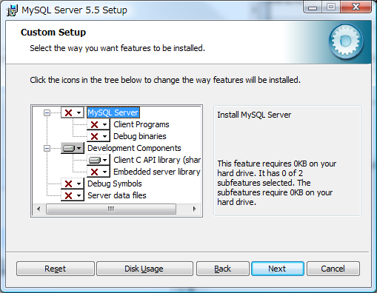Viewport: 377px width, 293px height.
Task: Select the Client Programs feature
Action: coord(141,124)
